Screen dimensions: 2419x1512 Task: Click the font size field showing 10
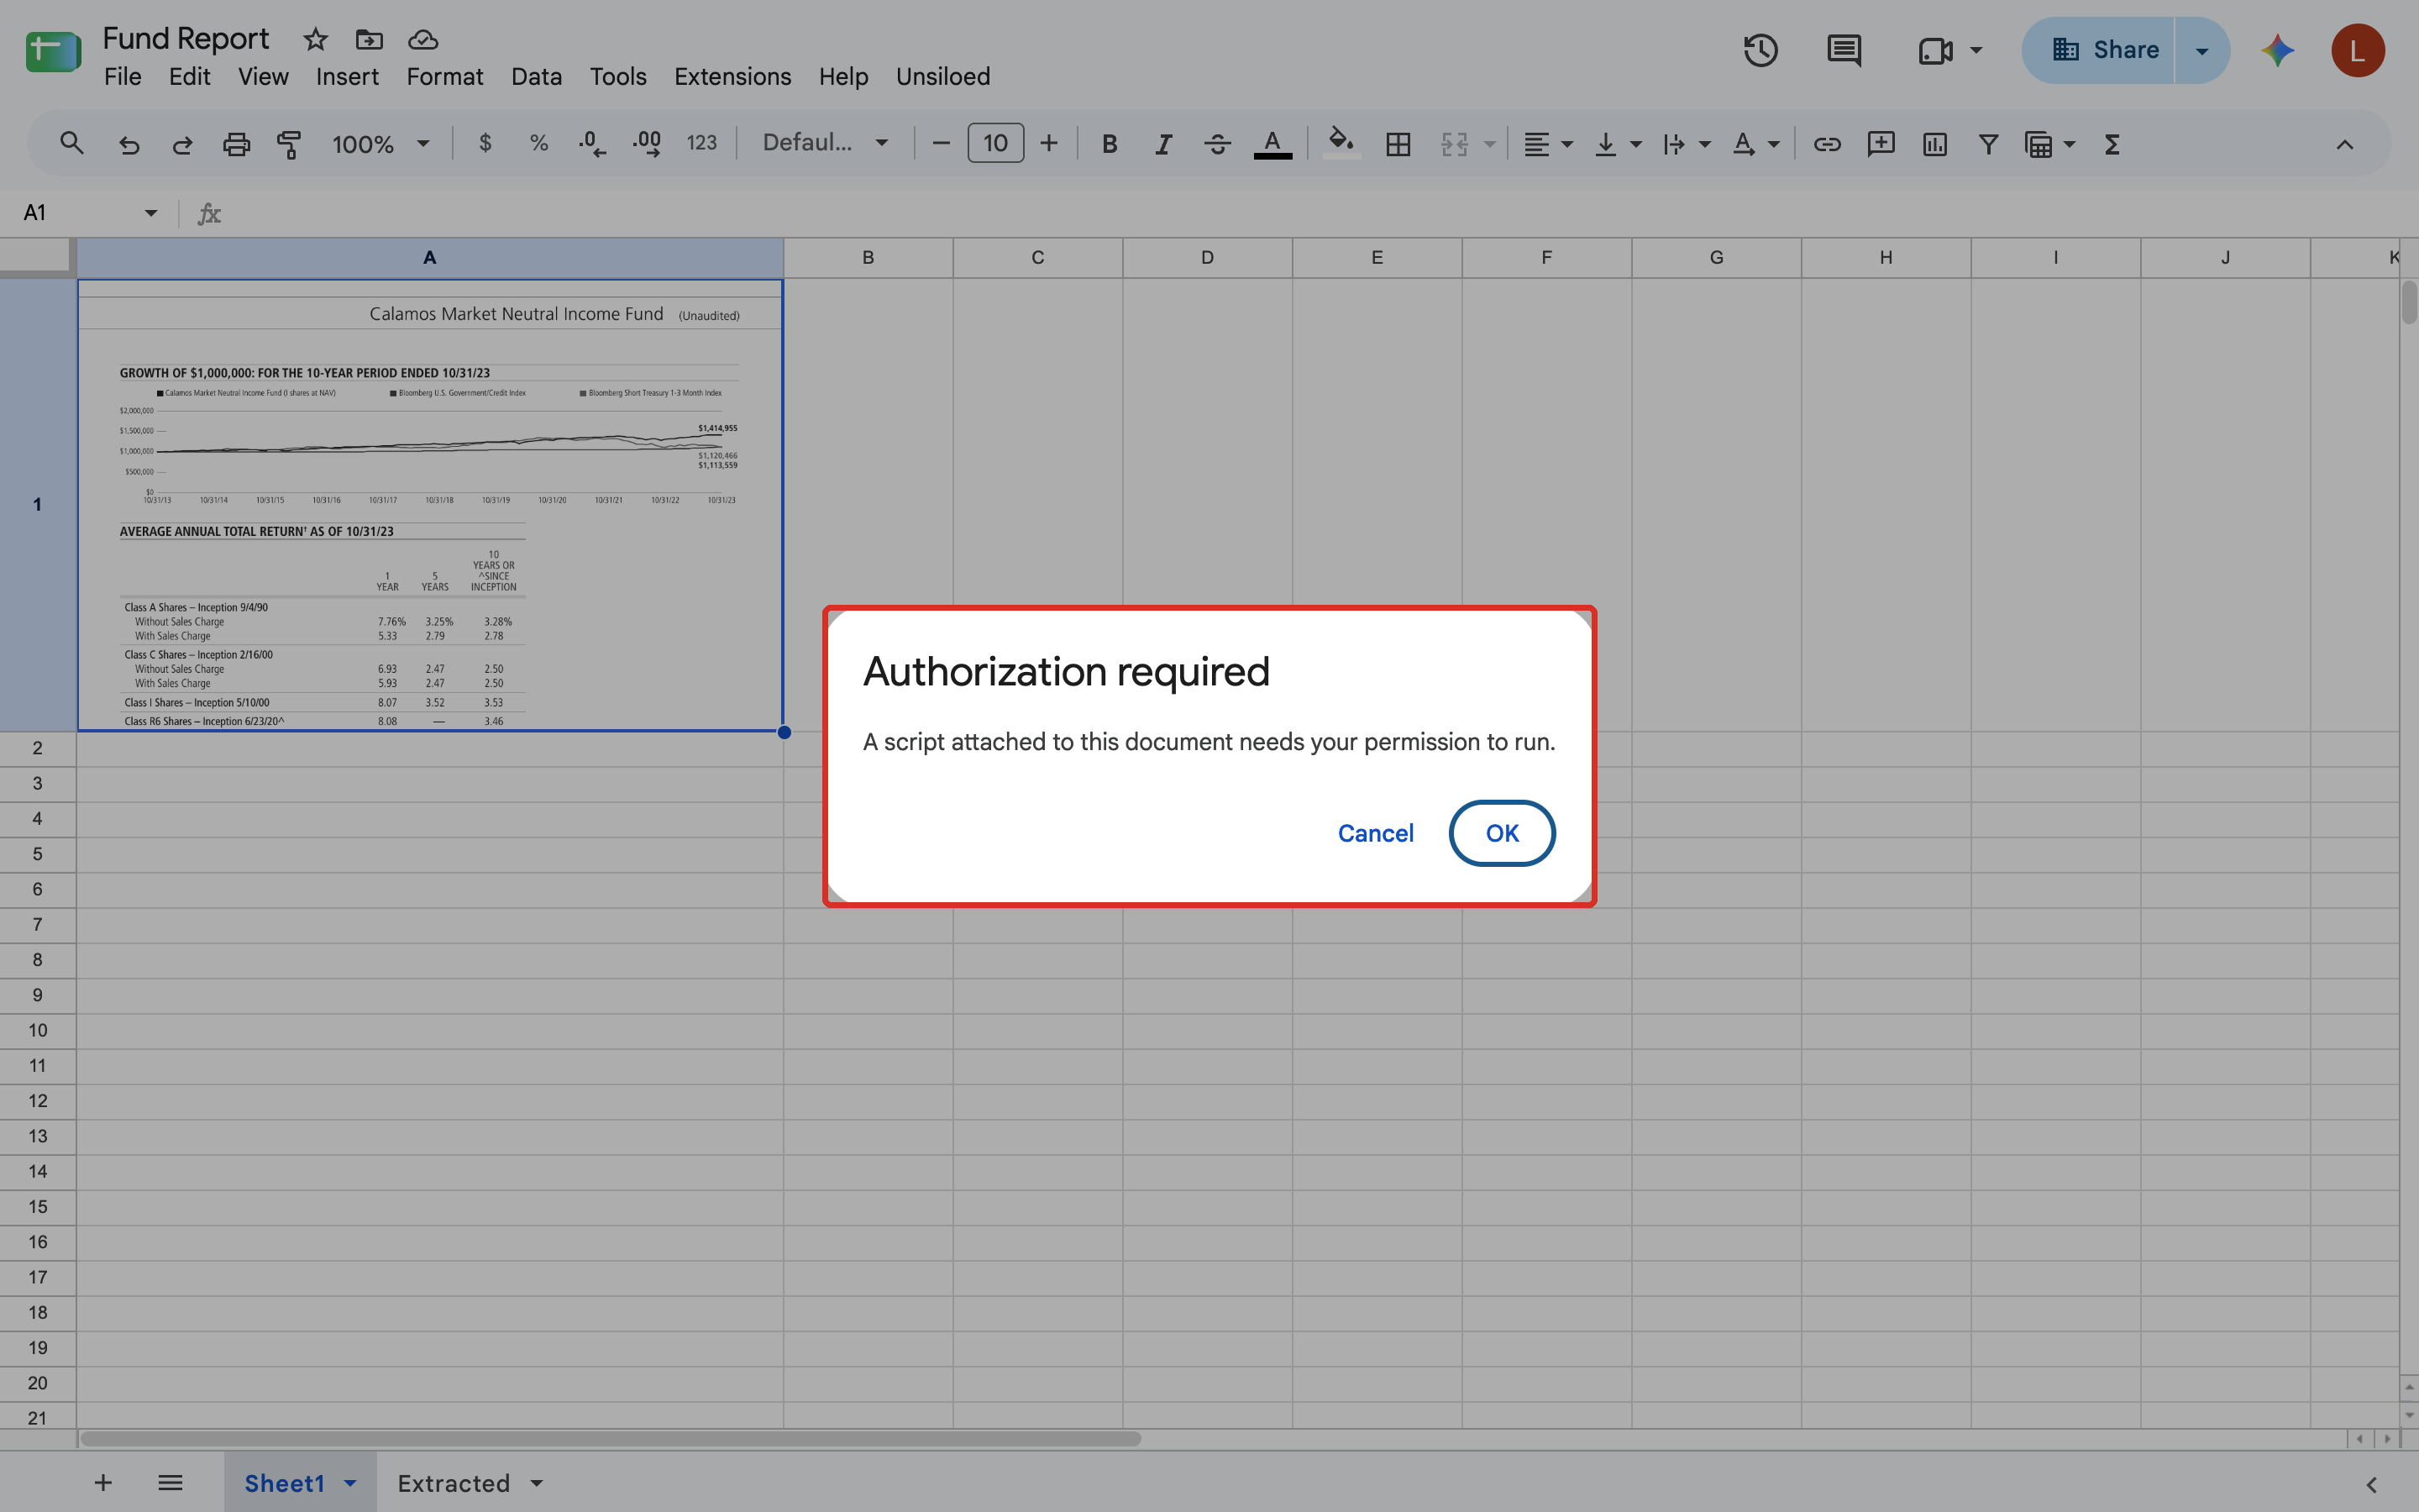point(995,144)
